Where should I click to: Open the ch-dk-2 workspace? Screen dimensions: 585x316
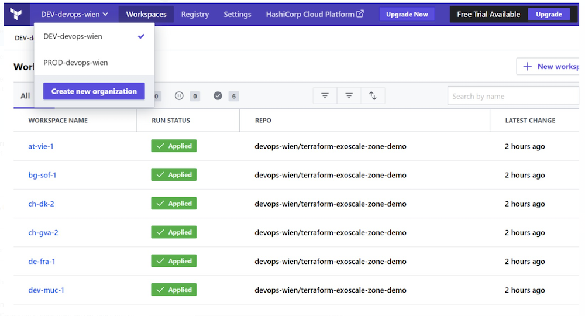pos(41,204)
